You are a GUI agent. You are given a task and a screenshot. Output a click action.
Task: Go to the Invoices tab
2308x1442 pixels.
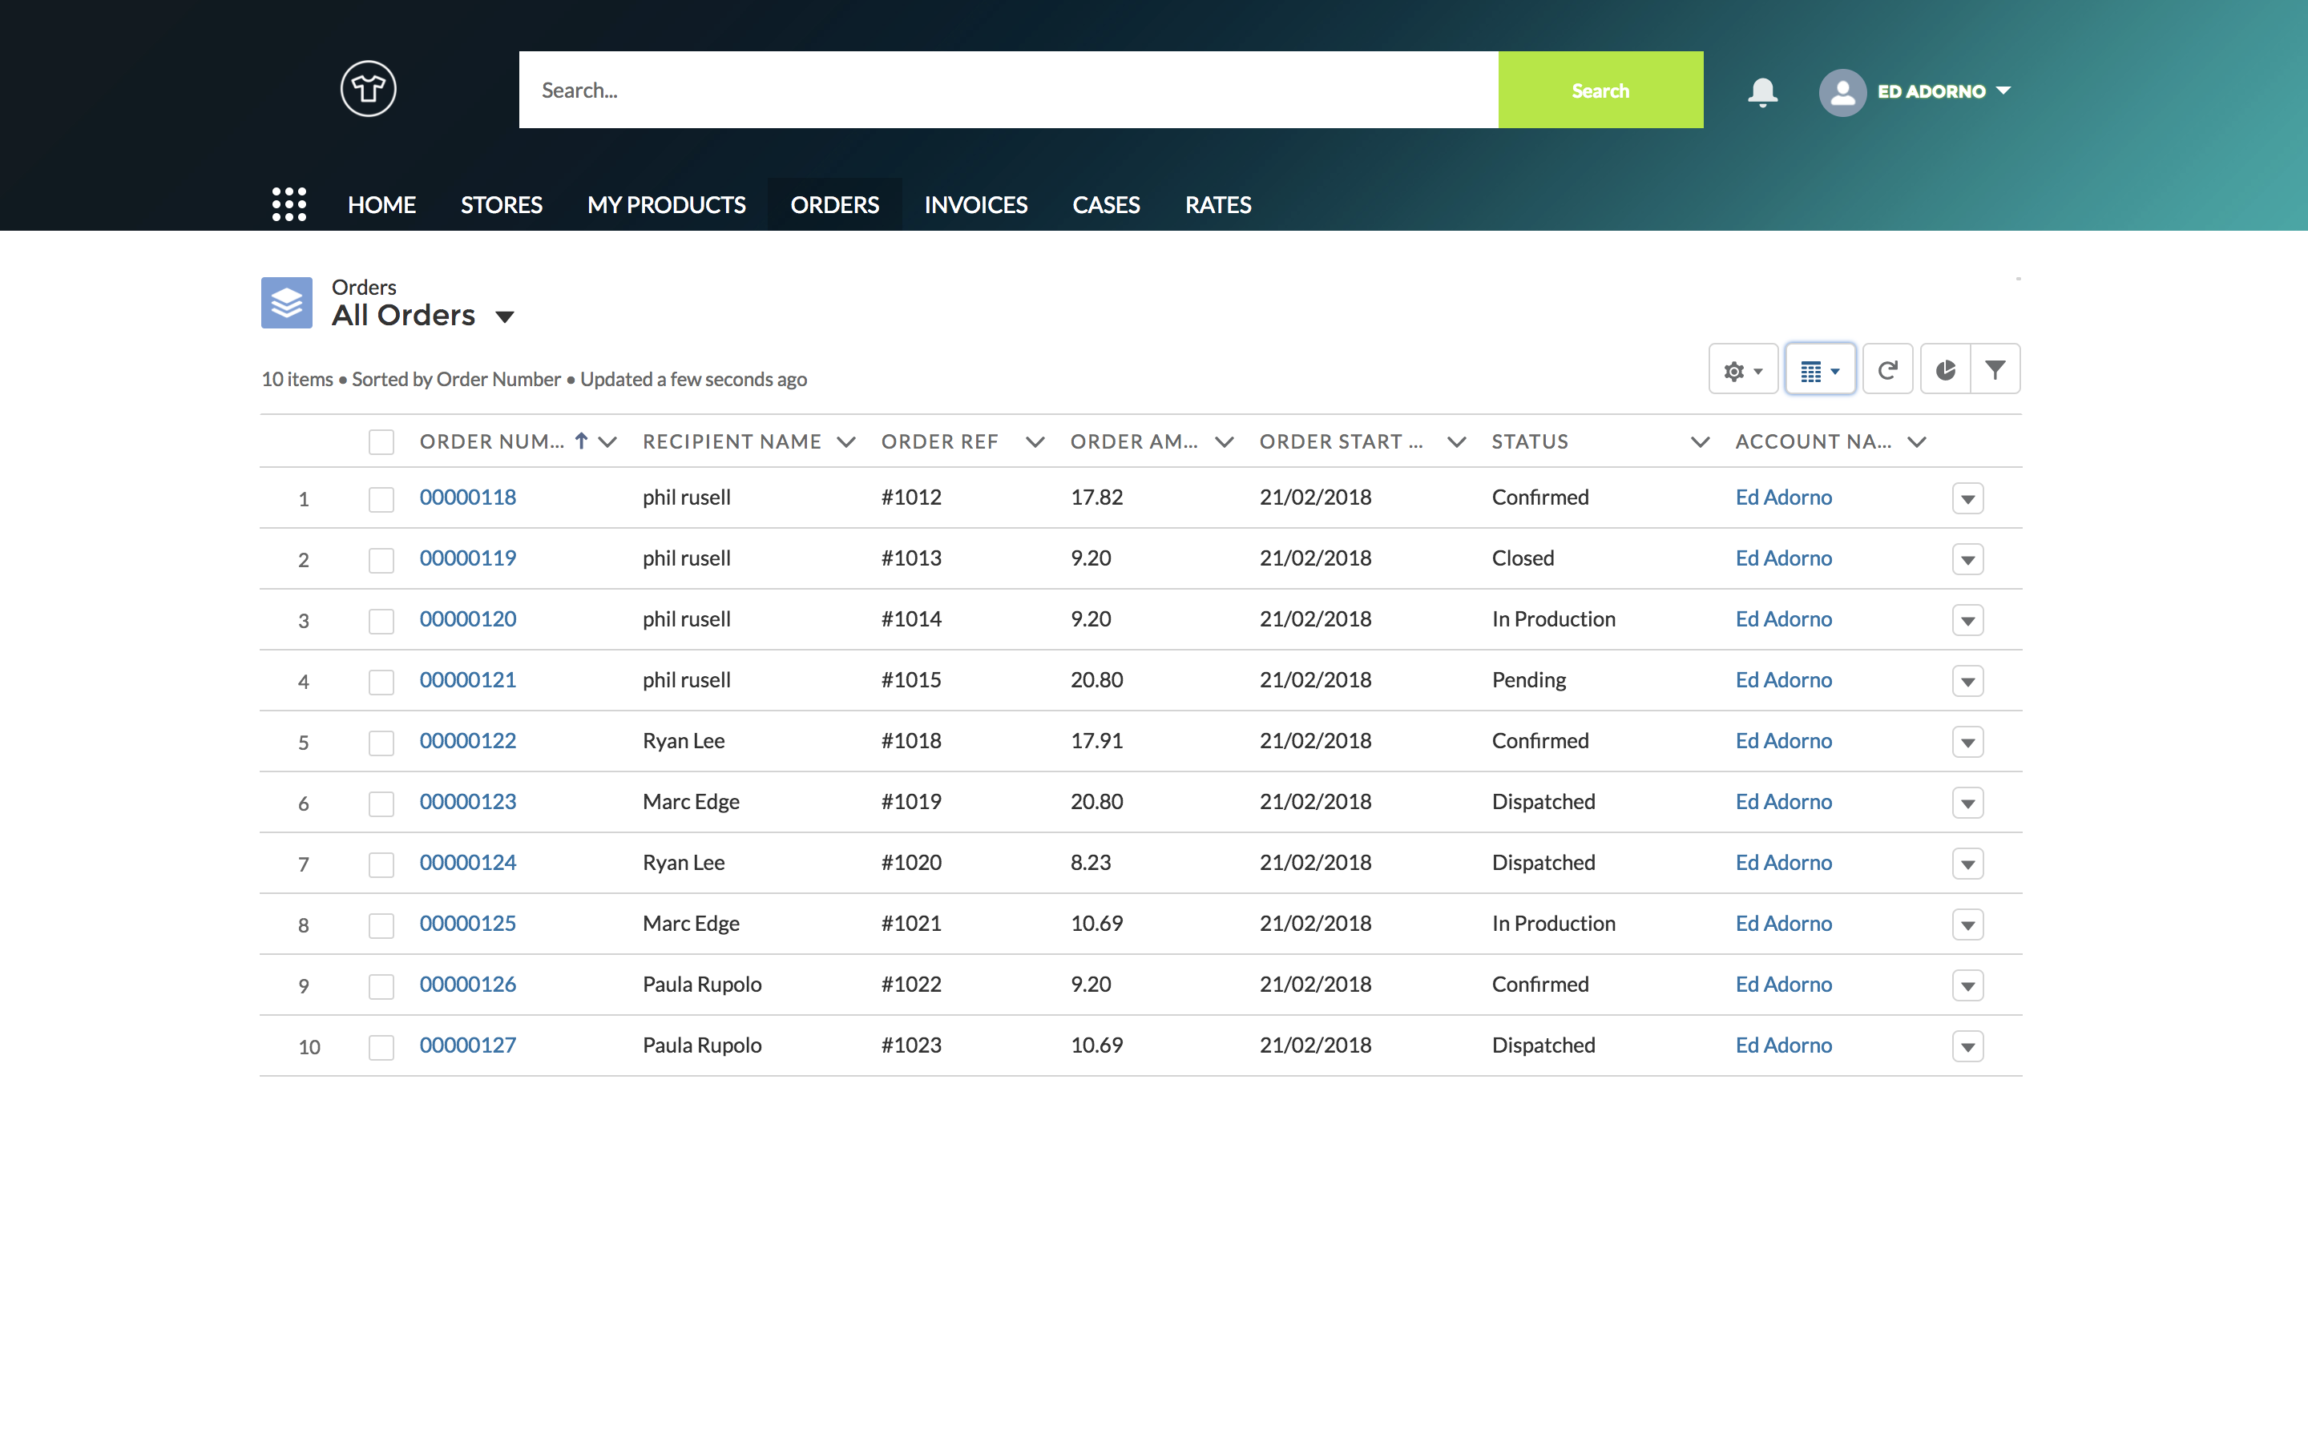click(x=974, y=205)
